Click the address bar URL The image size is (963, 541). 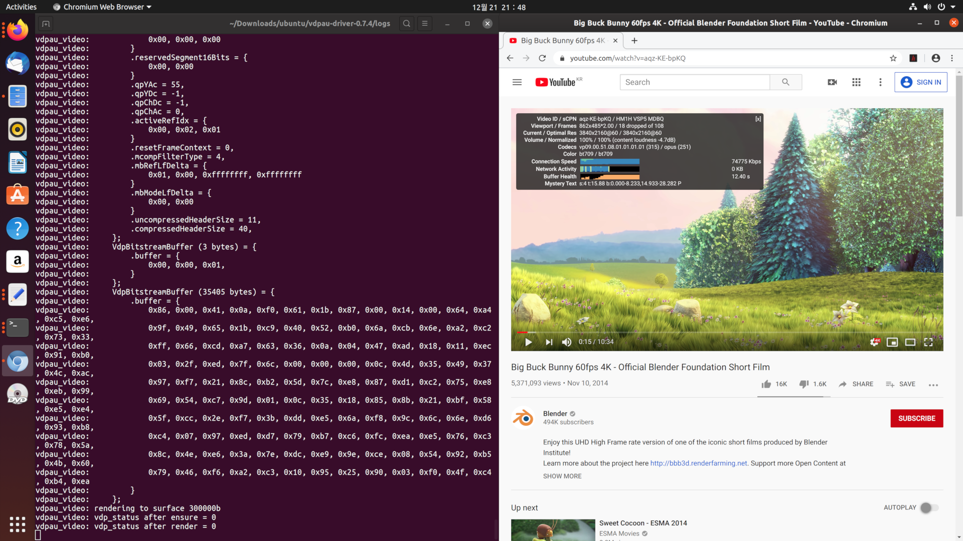[627, 58]
